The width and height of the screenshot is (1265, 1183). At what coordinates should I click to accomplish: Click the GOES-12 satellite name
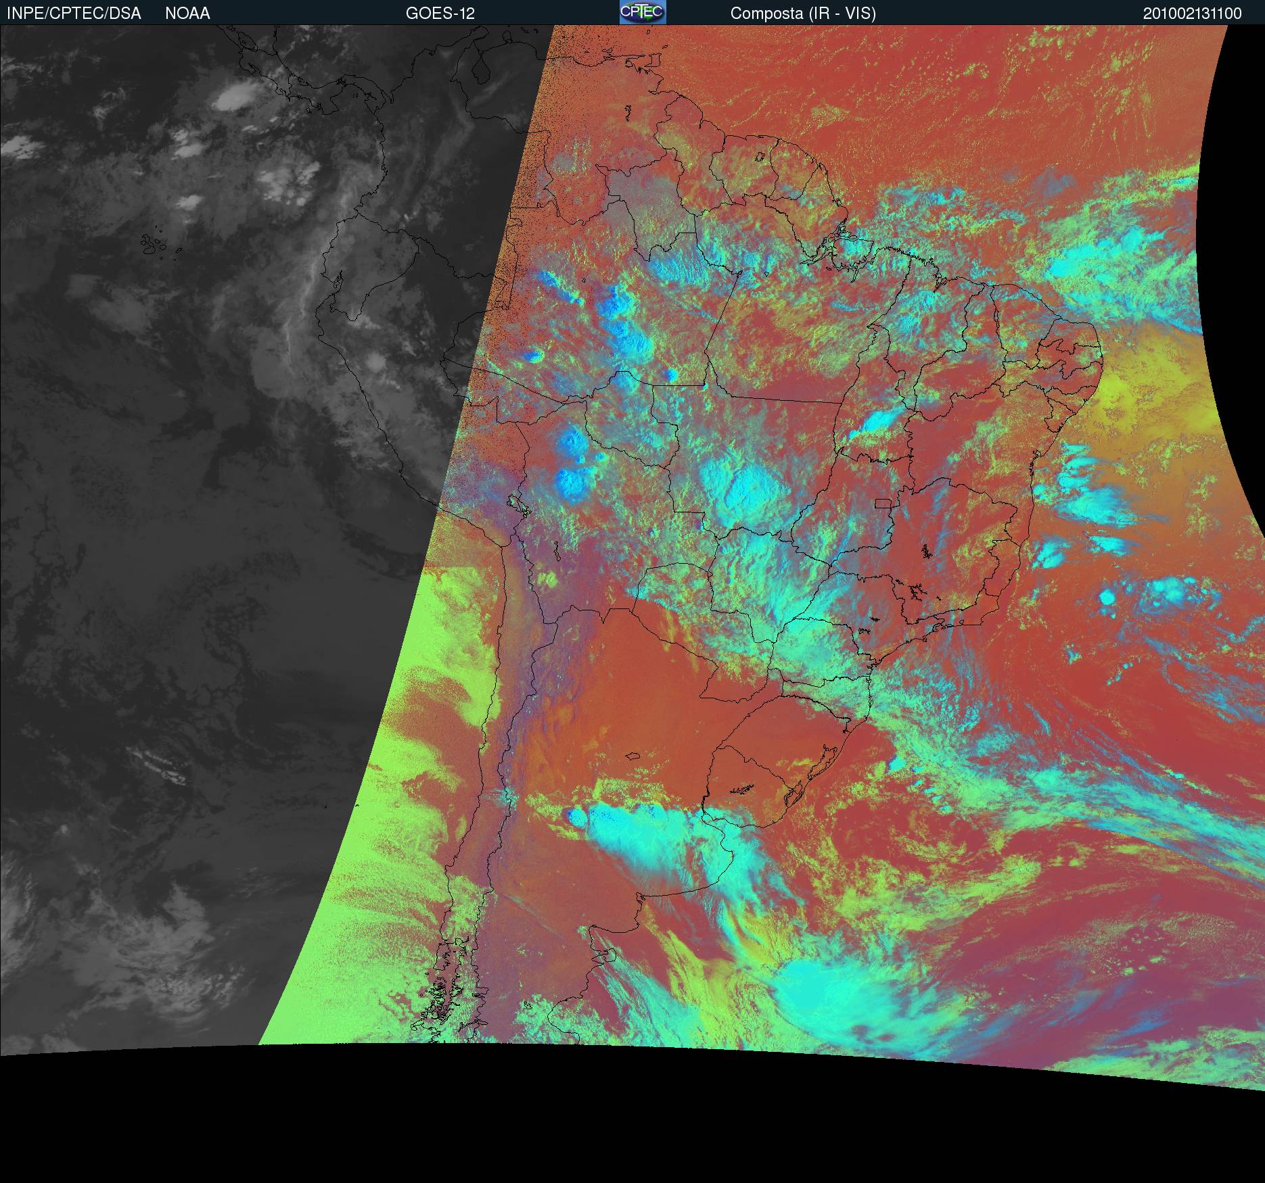point(440,14)
